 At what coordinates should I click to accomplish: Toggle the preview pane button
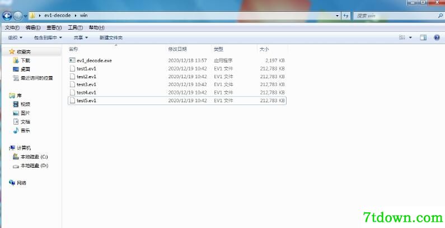pyautogui.click(x=423, y=37)
